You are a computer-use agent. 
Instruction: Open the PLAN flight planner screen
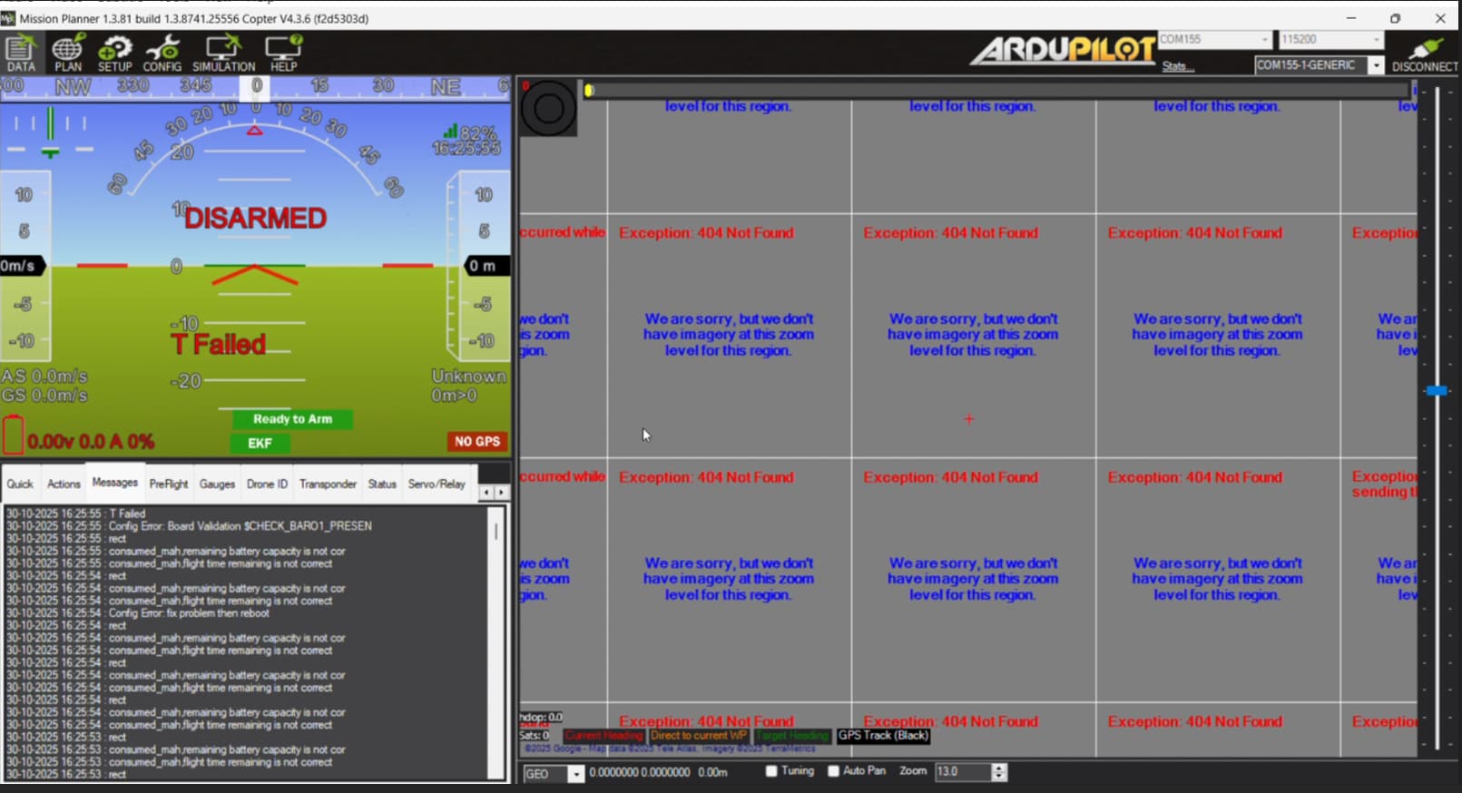(67, 54)
